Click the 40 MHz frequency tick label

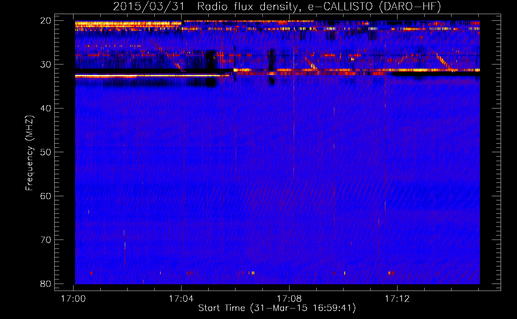pyautogui.click(x=46, y=108)
